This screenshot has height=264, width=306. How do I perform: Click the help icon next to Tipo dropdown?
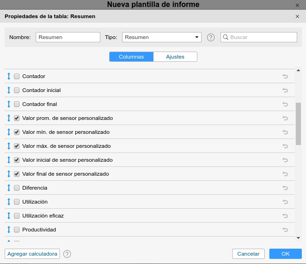[x=211, y=37]
